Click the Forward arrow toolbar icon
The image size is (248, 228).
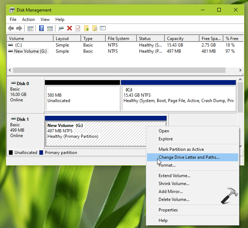pyautogui.click(x=19, y=28)
